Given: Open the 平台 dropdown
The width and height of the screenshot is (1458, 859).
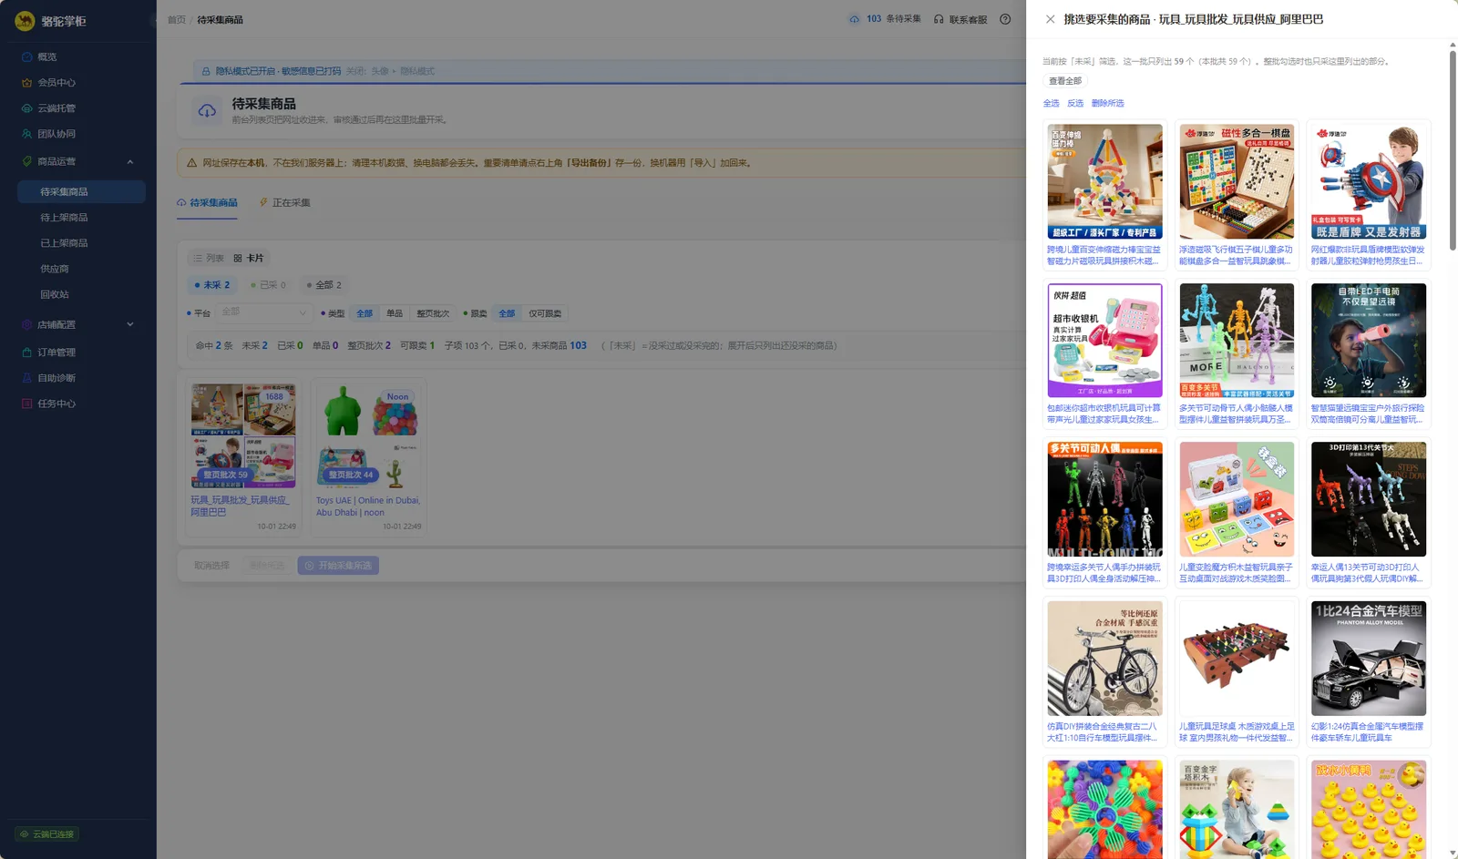Looking at the screenshot, I should pyautogui.click(x=263, y=312).
